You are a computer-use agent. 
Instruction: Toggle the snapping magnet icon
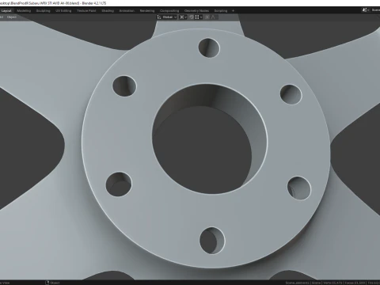(192, 17)
